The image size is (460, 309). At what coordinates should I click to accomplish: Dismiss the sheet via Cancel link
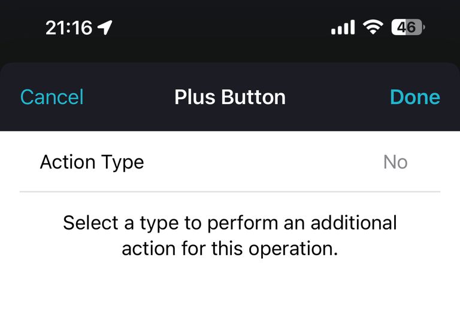pos(52,97)
